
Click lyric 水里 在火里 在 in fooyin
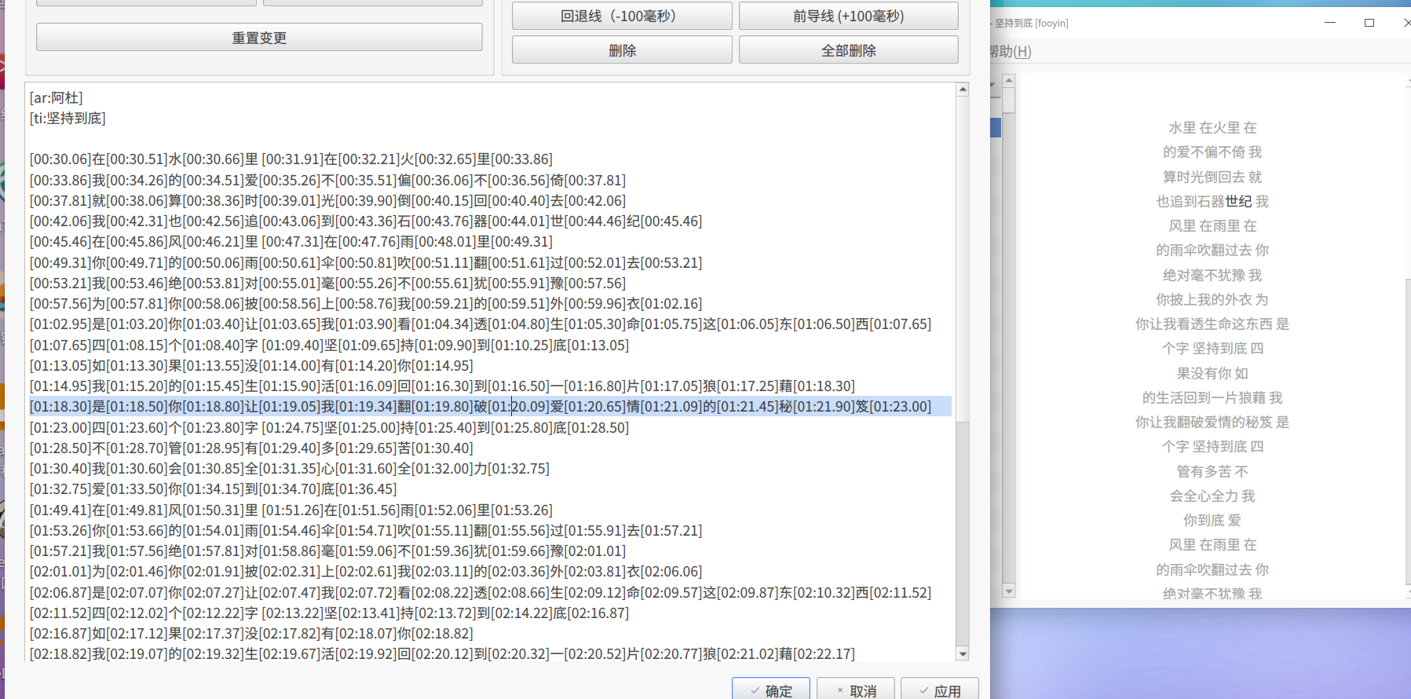tap(1212, 127)
